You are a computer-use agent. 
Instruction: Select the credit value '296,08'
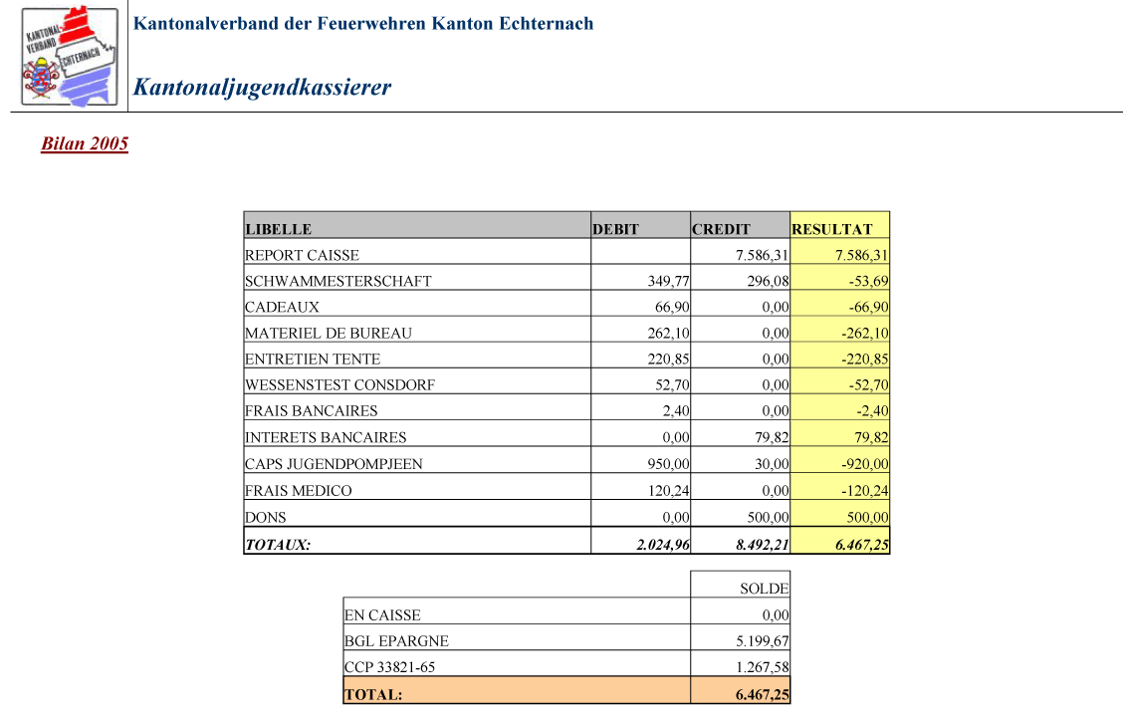[x=768, y=281]
